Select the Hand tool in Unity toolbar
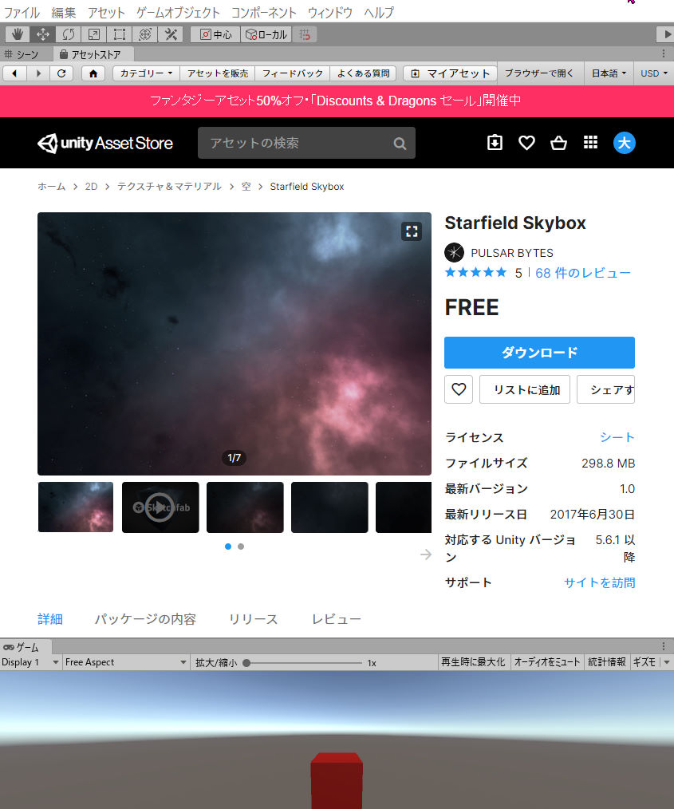Viewport: 674px width, 809px height. pyautogui.click(x=18, y=34)
